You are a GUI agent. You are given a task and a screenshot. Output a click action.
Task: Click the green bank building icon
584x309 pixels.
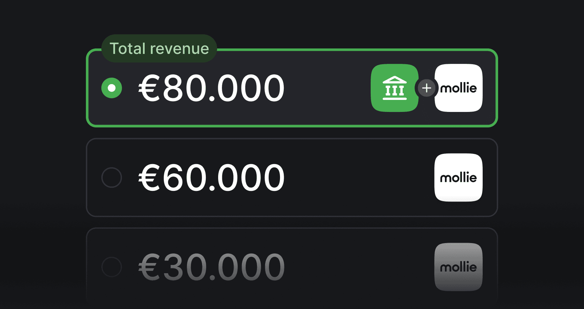click(x=395, y=88)
